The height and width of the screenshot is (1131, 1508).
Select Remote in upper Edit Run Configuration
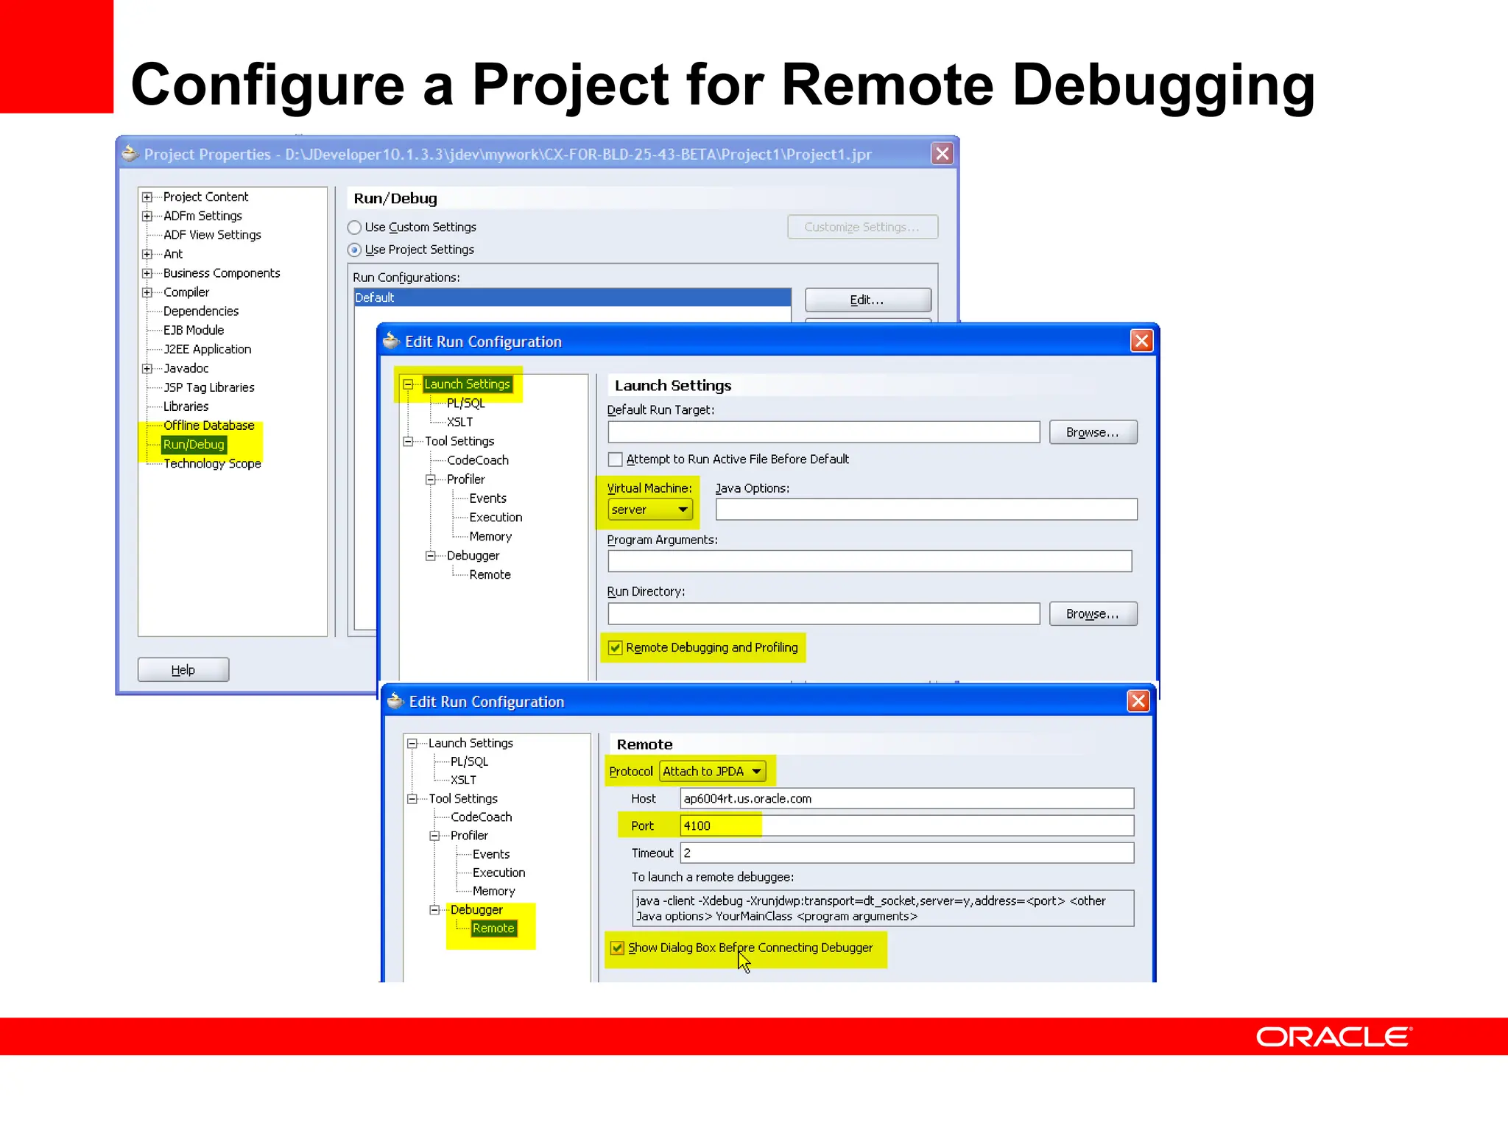pos(490,575)
